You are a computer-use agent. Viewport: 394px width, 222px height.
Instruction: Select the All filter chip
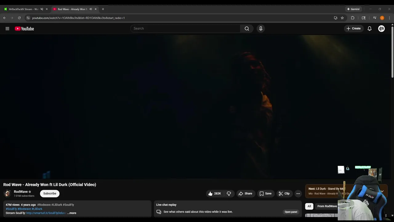(x=309, y=206)
